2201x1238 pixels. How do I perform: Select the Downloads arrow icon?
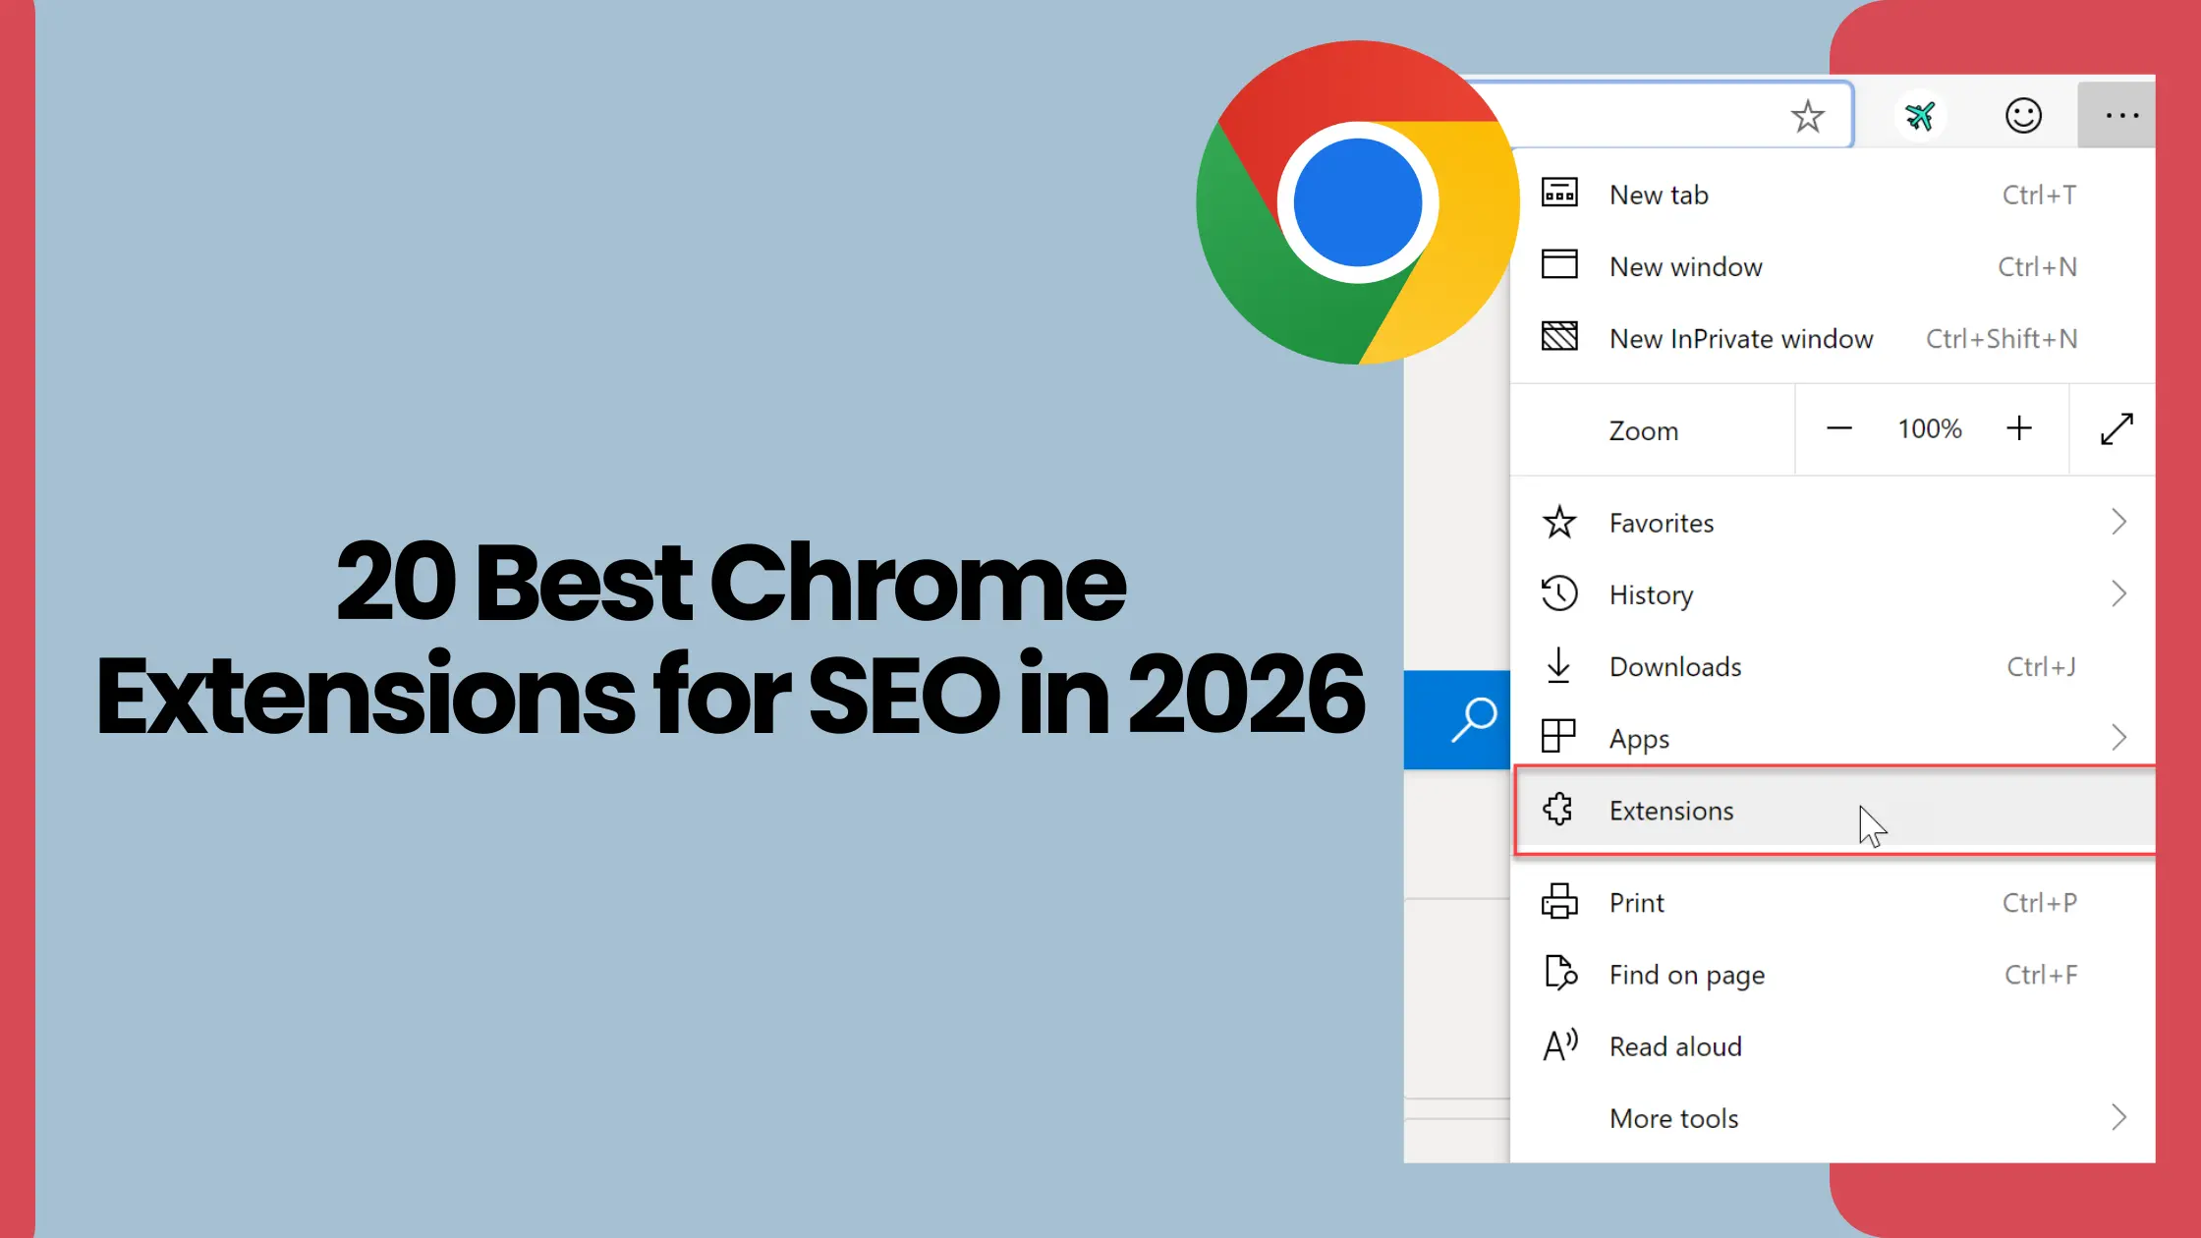point(1558,666)
